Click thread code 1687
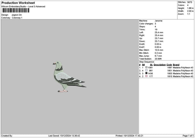This screenshot has height=138, width=195. [170, 68]
